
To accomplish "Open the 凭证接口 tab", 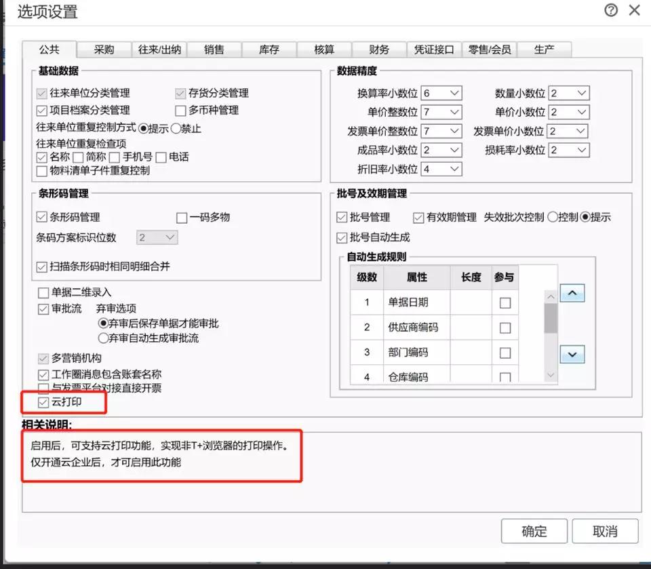I will coord(434,50).
